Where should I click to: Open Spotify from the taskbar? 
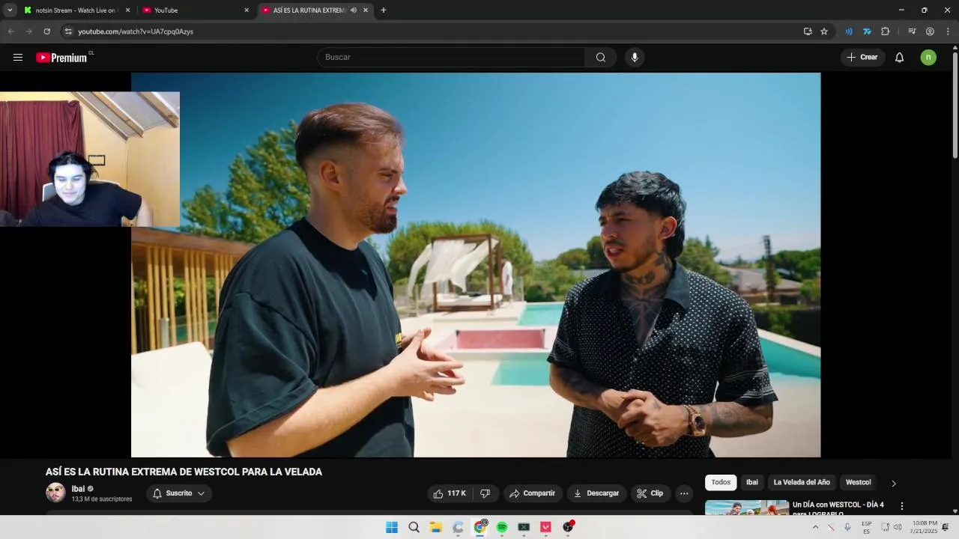pyautogui.click(x=502, y=527)
